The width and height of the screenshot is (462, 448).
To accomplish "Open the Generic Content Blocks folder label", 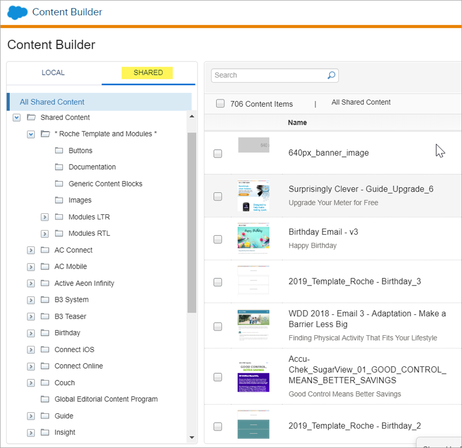I will (105, 184).
